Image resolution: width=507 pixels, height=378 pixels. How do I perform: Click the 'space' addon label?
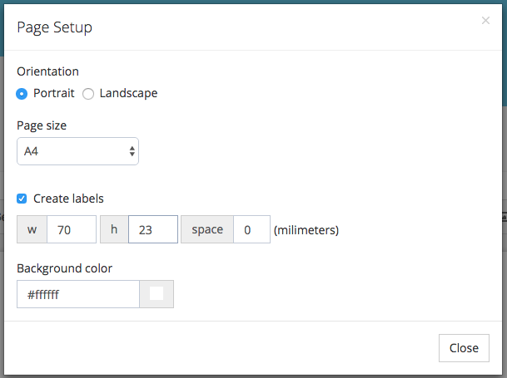pos(207,229)
